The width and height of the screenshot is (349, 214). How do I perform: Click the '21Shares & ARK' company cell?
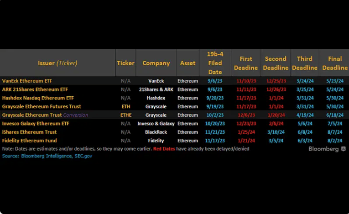tap(156, 89)
